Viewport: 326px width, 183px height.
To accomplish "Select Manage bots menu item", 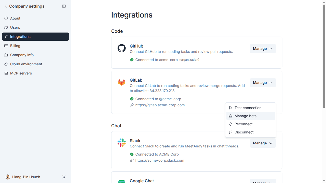I will 251,116.
